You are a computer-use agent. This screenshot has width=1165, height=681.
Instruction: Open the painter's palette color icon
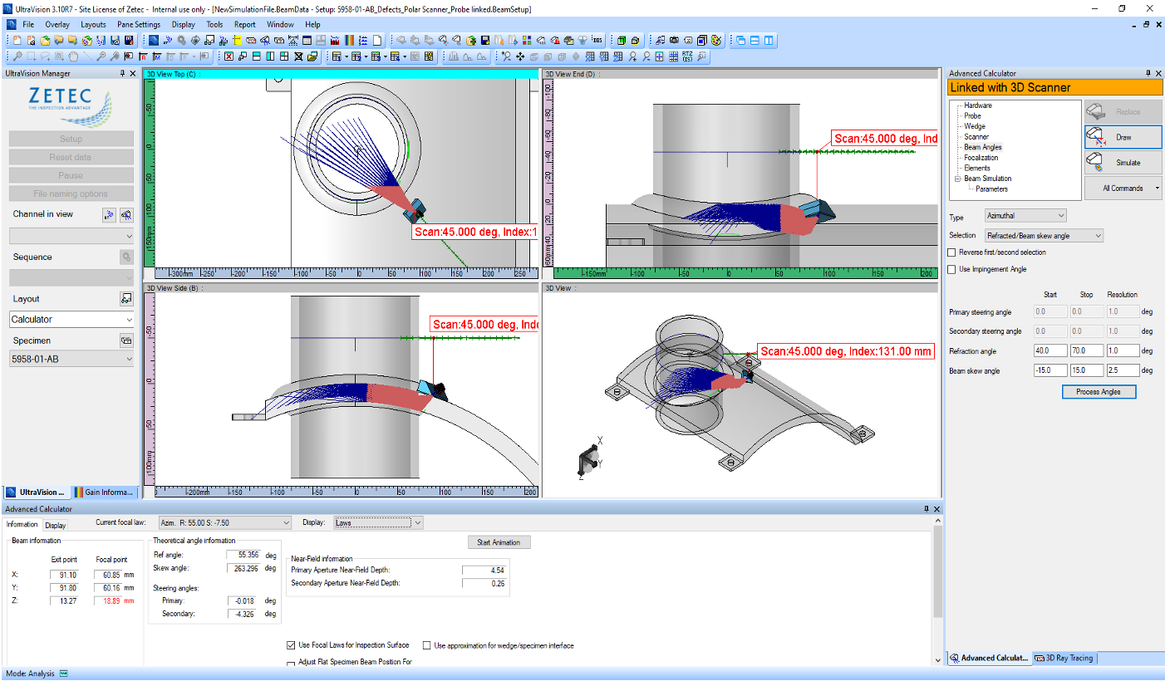coord(716,40)
